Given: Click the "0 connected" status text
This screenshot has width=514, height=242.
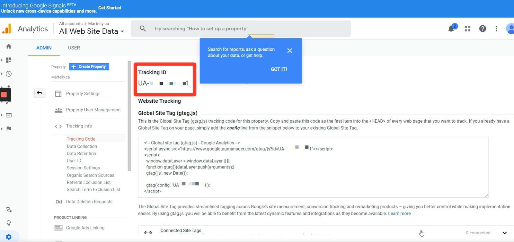Looking at the screenshot, I should pyautogui.click(x=478, y=233).
